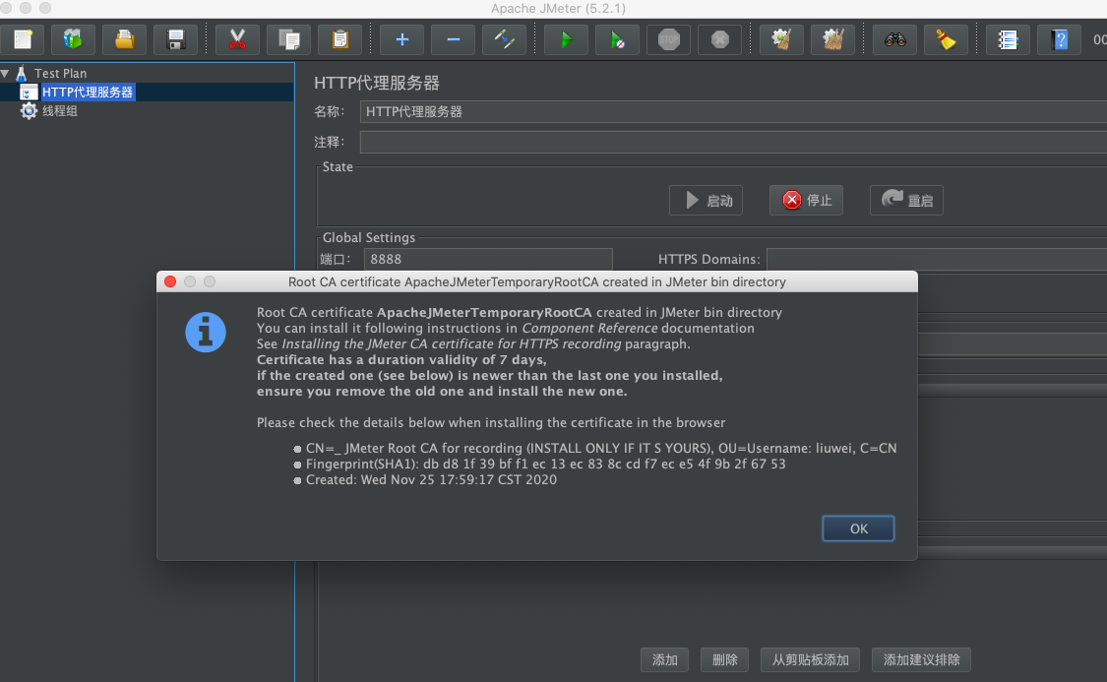
Task: Click the 添加 add button
Action: (x=664, y=660)
